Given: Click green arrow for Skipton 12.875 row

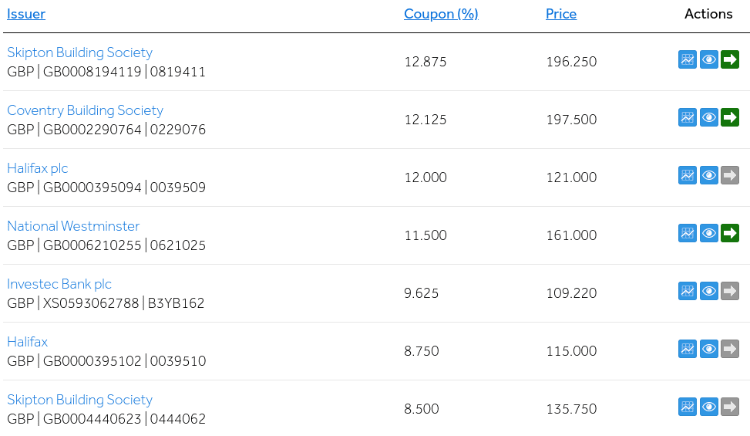Looking at the screenshot, I should point(730,60).
